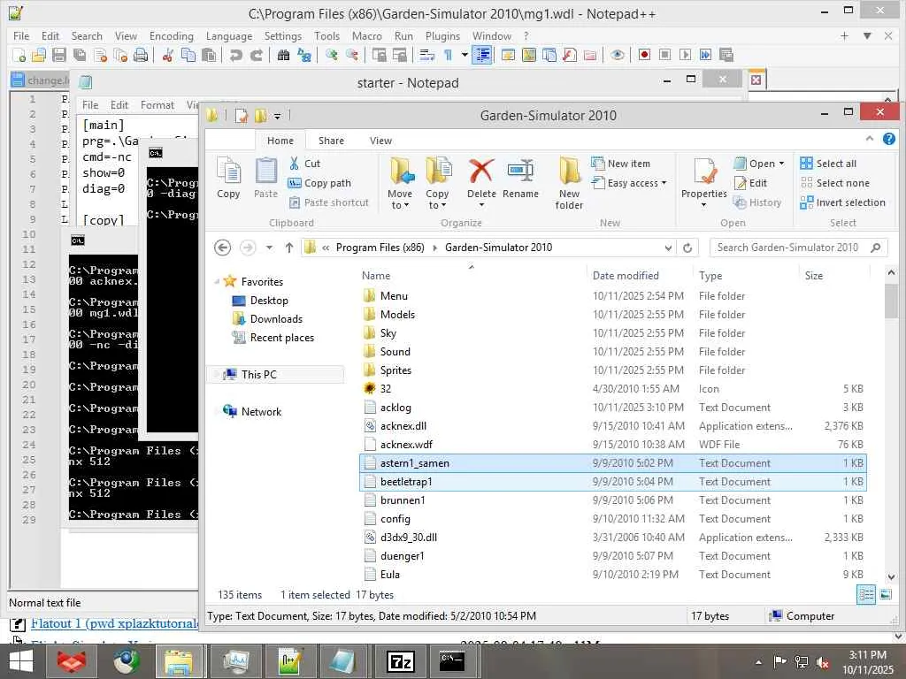
Task: Open Notepad++ Plugins menu
Action: [442, 35]
